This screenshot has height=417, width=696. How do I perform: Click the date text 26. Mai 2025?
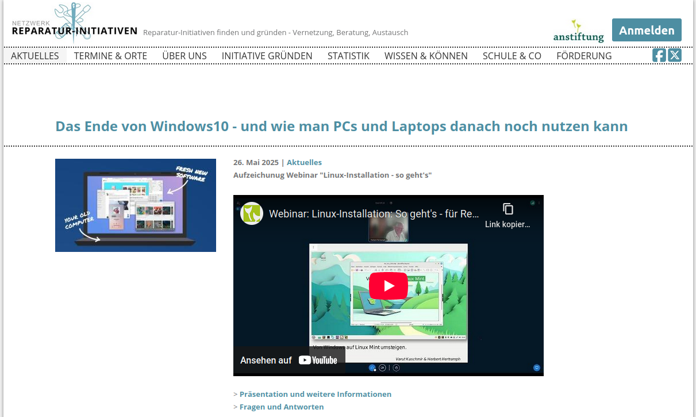click(256, 162)
